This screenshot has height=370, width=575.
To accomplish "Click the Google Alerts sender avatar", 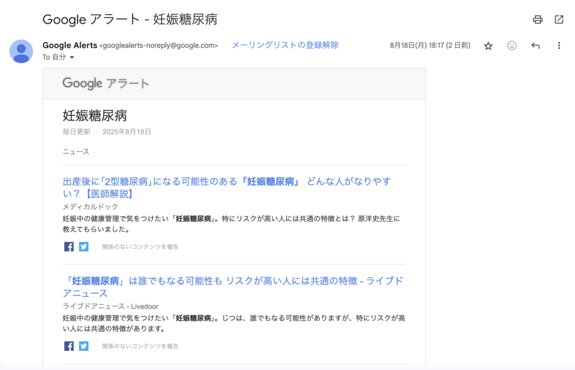I will 21,51.
